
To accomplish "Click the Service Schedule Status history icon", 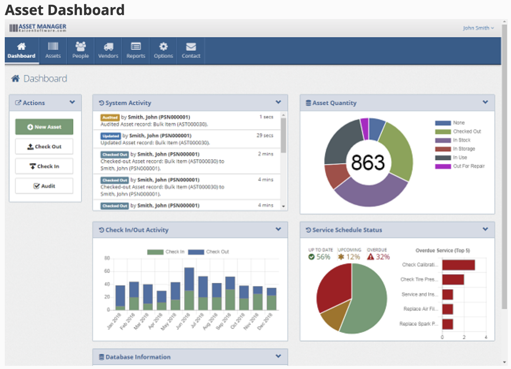I will point(308,230).
